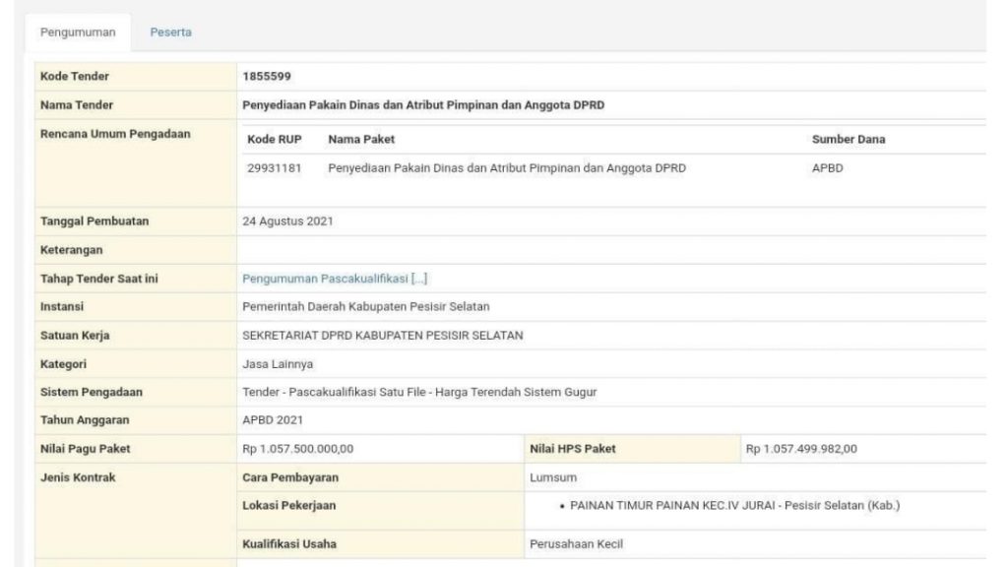Click the Nilai Pagu Paket amount

tap(297, 449)
